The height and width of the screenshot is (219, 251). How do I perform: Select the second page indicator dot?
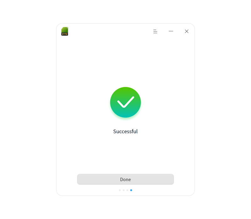point(124,190)
